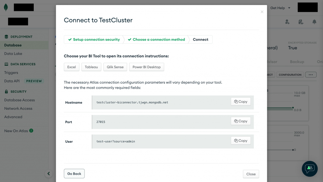Select the hostname text testcluster-biconnector.tjwgn.mongodb.net
Image resolution: width=323 pixels, height=182 pixels.
[132, 102]
